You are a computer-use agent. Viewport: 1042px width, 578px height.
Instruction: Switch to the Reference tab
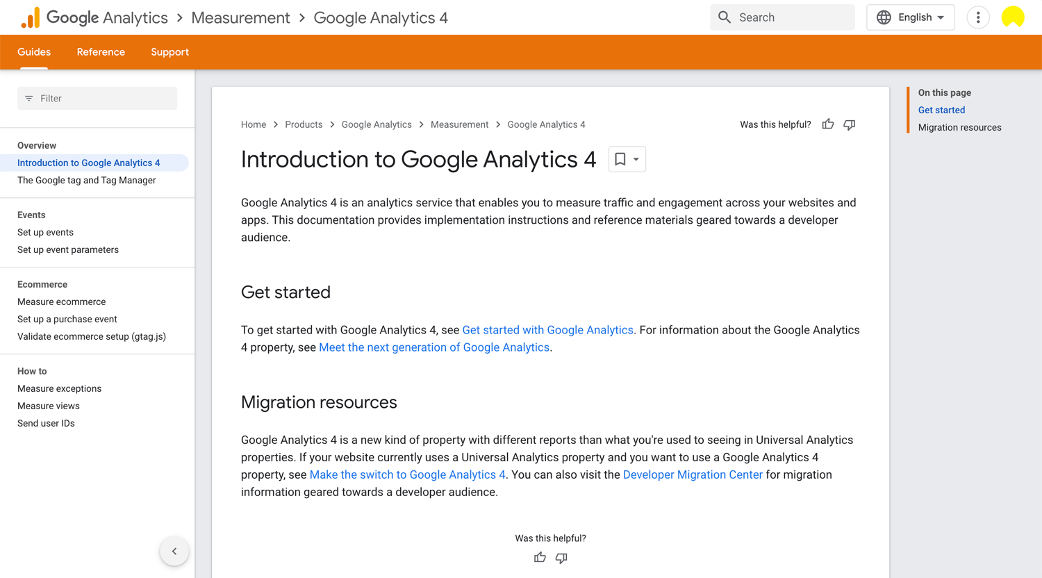click(101, 52)
